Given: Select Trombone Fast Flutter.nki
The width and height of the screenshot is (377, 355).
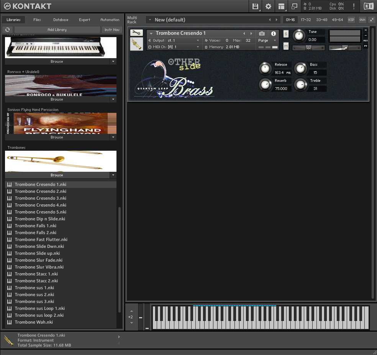Looking at the screenshot, I should click(61, 239).
